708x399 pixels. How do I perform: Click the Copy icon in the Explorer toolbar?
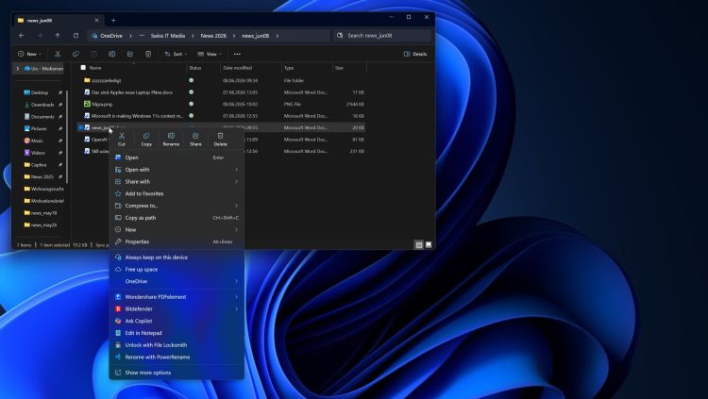76,54
